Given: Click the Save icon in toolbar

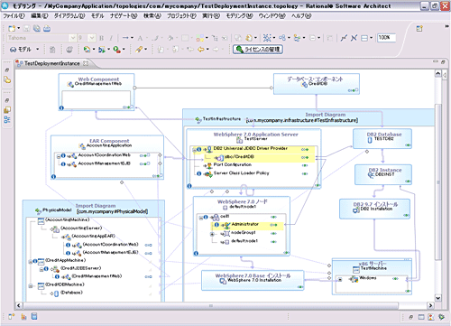Looking at the screenshot, I should tap(27, 29).
